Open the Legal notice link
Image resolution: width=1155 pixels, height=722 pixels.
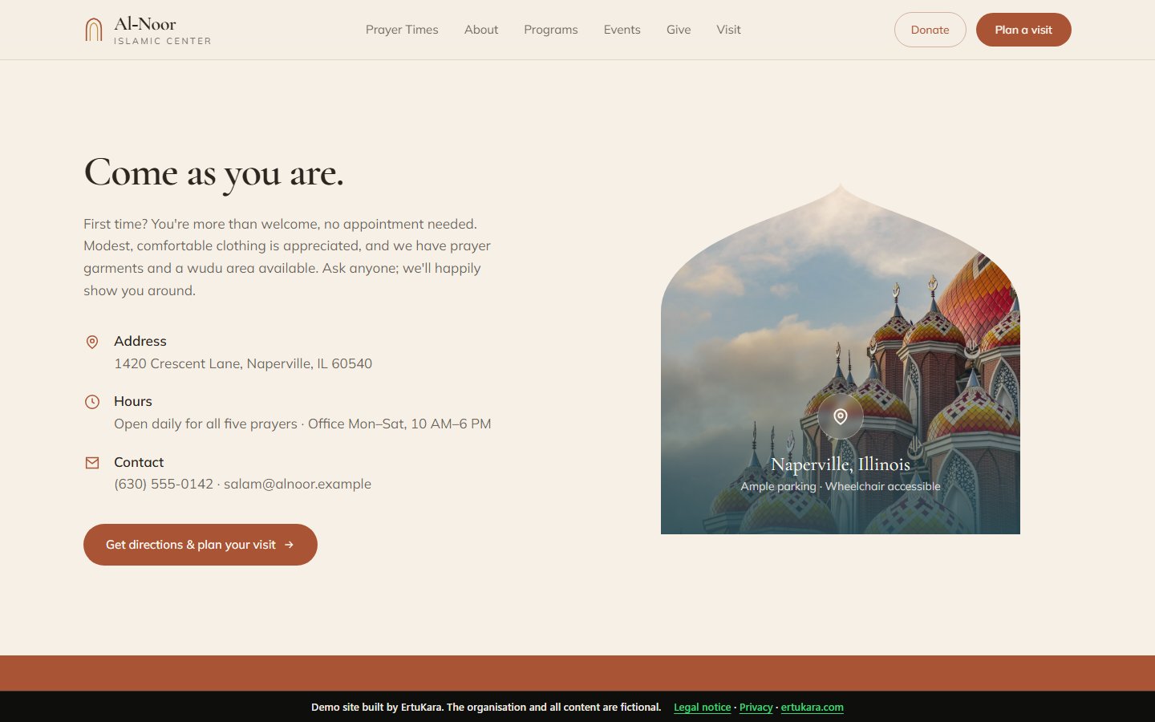tap(703, 708)
